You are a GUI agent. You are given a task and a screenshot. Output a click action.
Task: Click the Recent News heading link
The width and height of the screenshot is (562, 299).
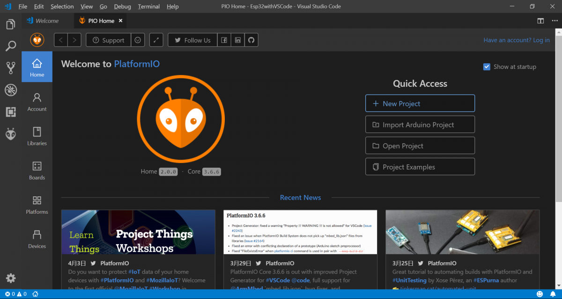[x=300, y=197]
